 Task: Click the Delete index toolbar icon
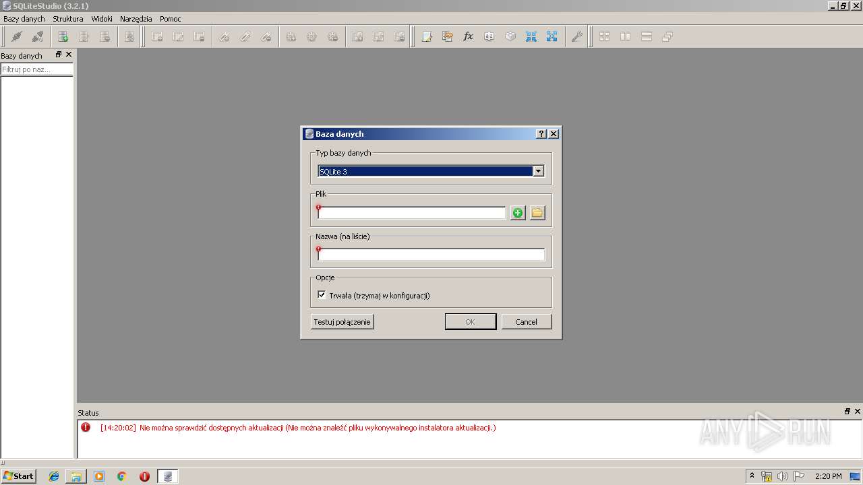tap(266, 37)
